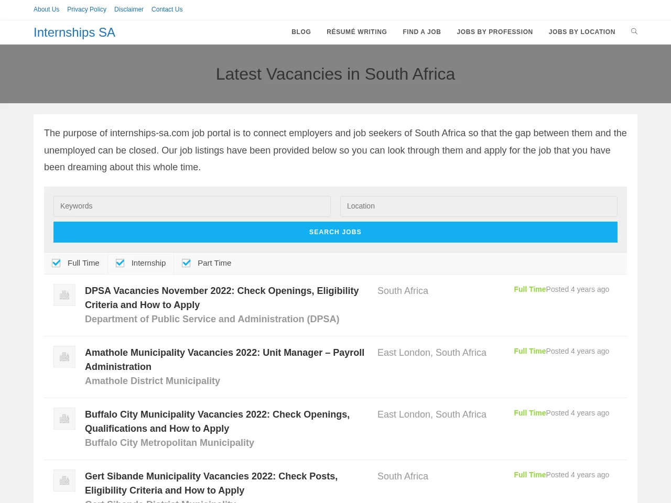
Task: Open the Contact Us link
Action: (167, 9)
